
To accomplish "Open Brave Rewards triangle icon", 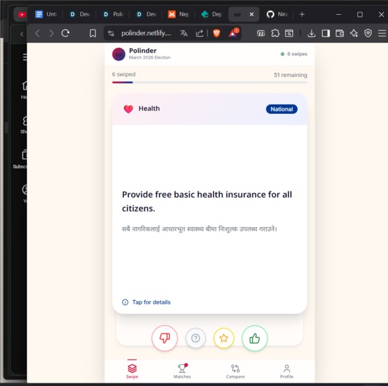I will pos(233,33).
